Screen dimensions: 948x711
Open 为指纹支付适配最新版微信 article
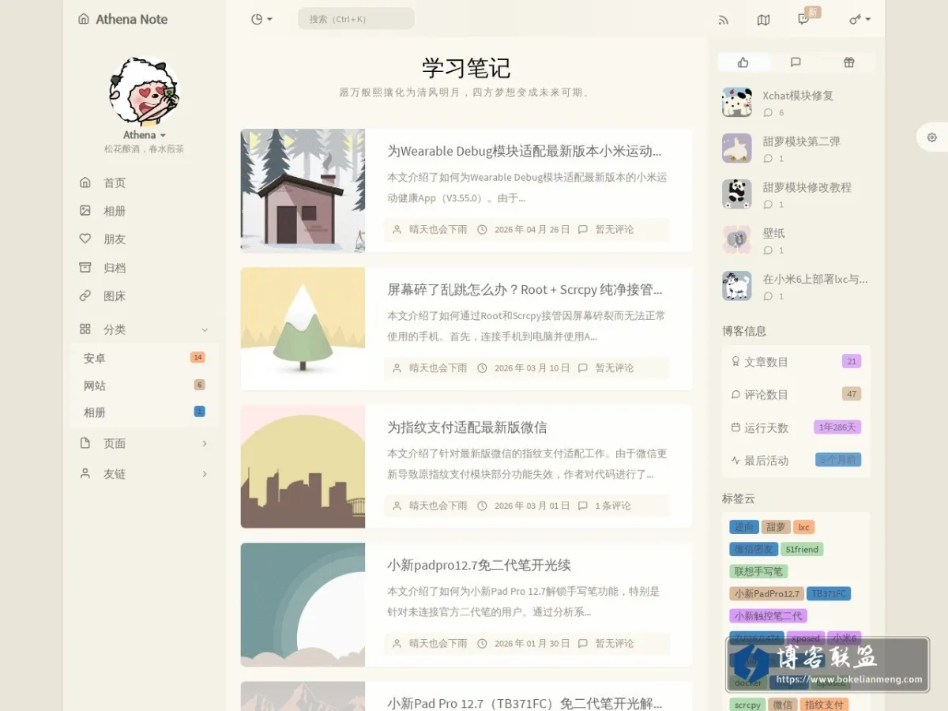(x=467, y=427)
